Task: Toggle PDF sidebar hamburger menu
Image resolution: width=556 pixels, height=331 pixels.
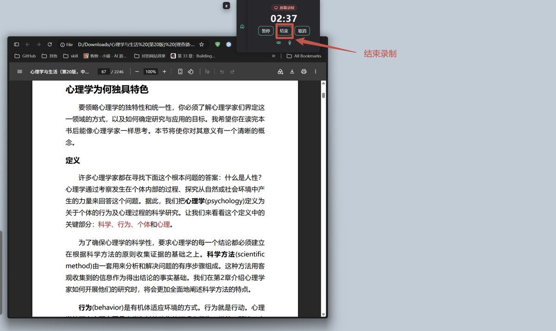Action: pos(19,72)
